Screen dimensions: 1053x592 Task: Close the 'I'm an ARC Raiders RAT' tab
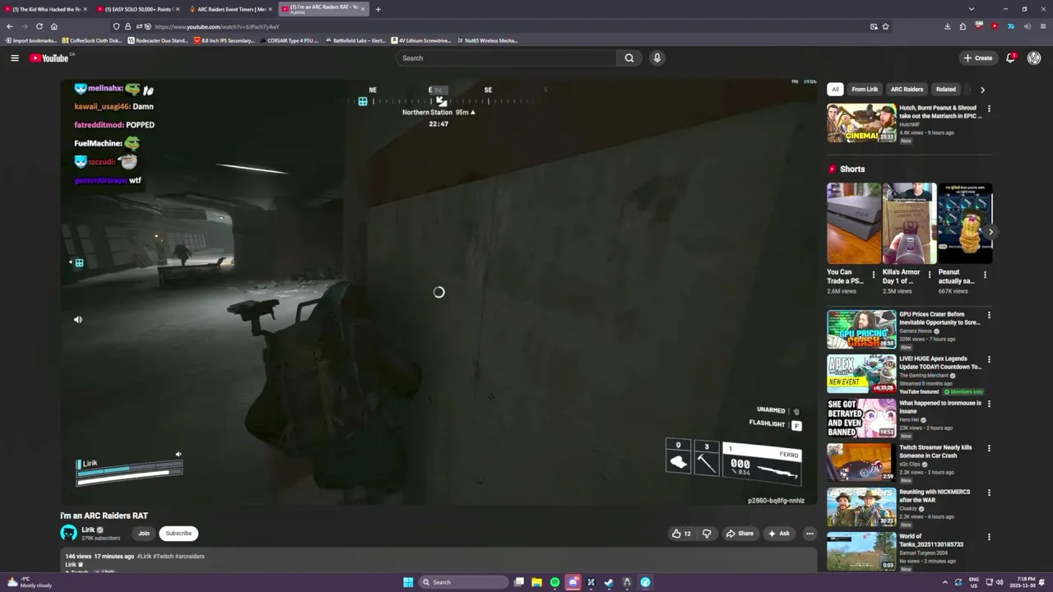pyautogui.click(x=363, y=9)
